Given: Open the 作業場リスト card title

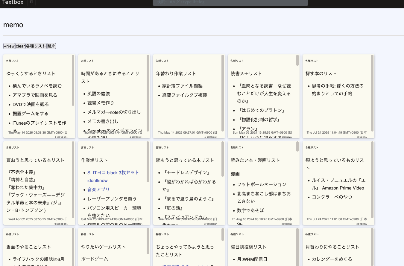Looking at the screenshot, I should pyautogui.click(x=94, y=160).
